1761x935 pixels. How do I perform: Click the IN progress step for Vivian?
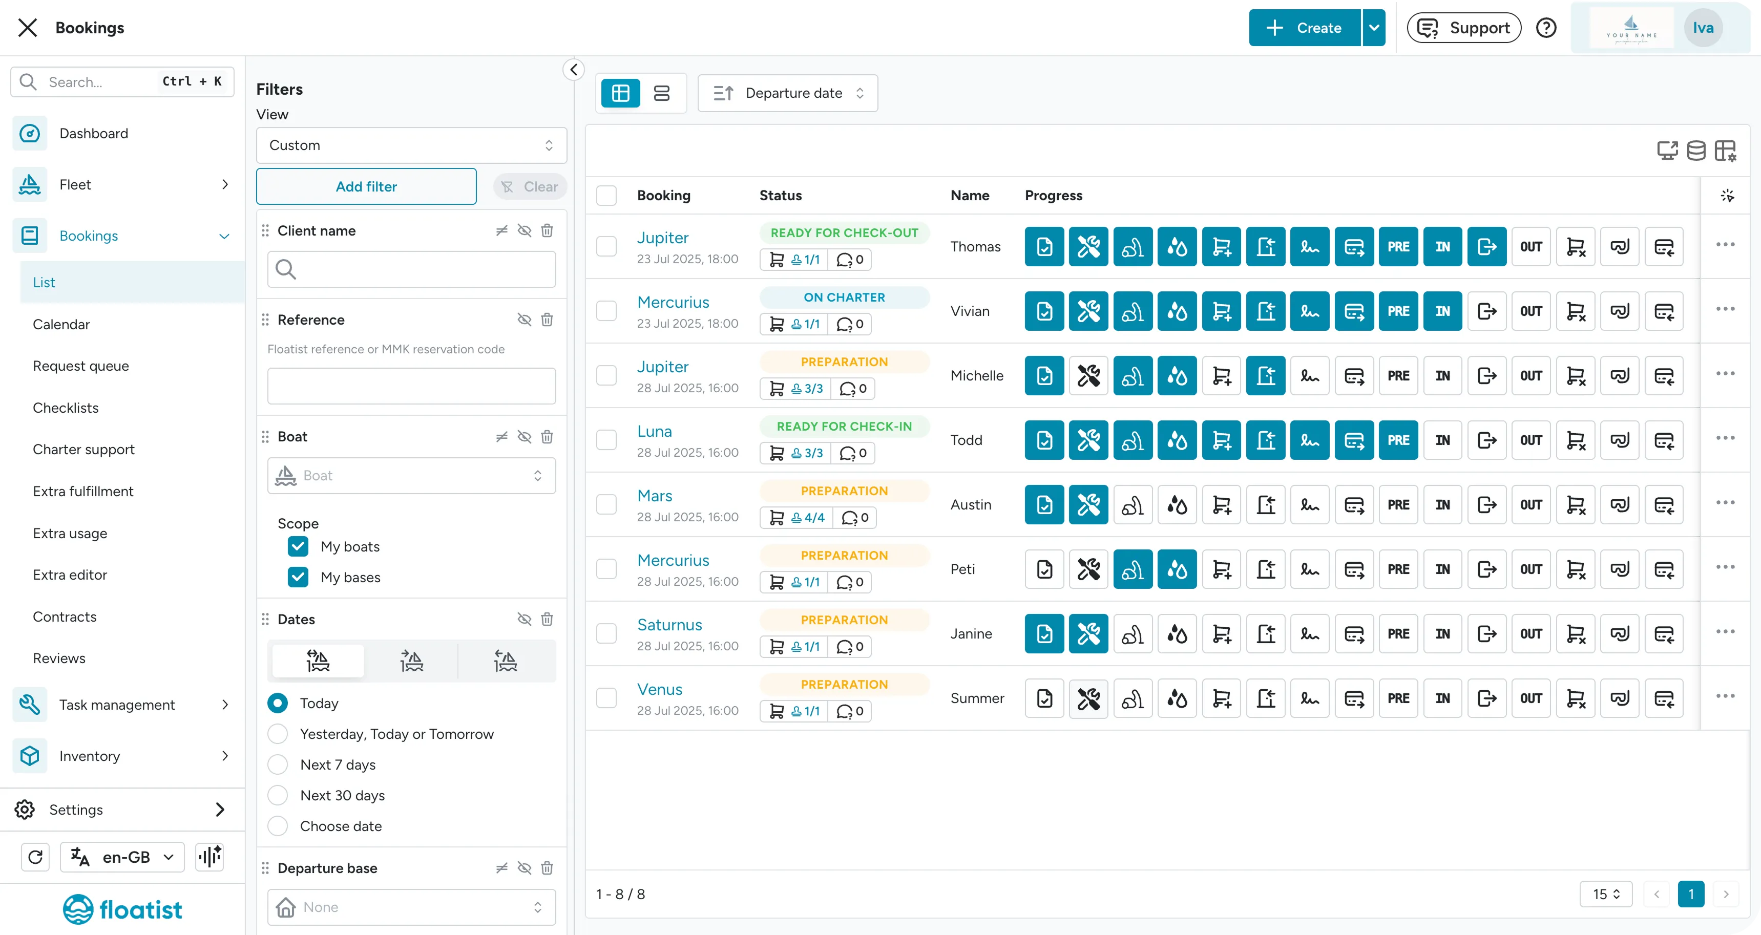pos(1442,311)
